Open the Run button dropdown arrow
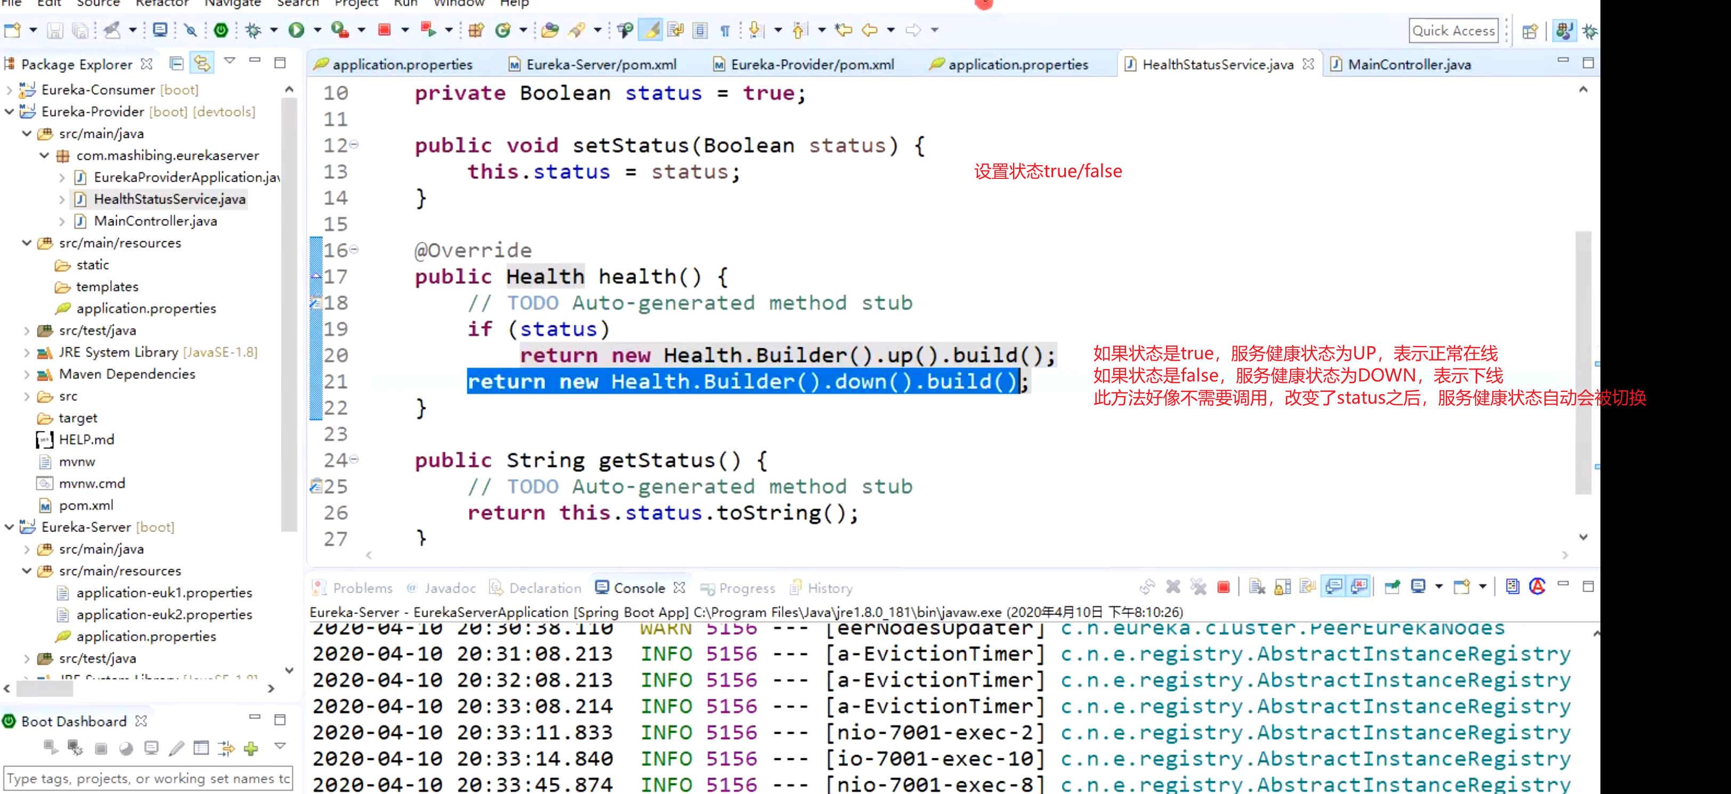The height and width of the screenshot is (794, 1731). tap(317, 29)
